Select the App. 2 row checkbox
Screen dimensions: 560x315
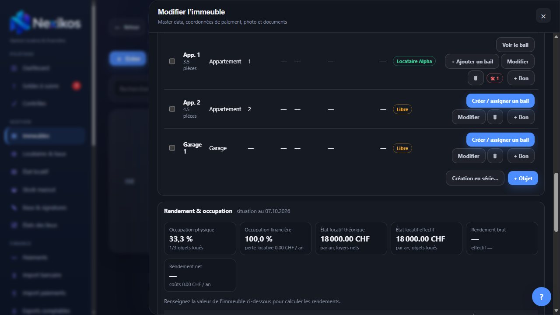click(172, 109)
